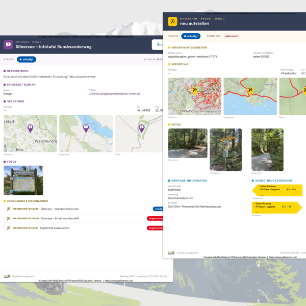
Task: Click the yellow pin on Massnahme Übersicht map
Action: coord(195,91)
